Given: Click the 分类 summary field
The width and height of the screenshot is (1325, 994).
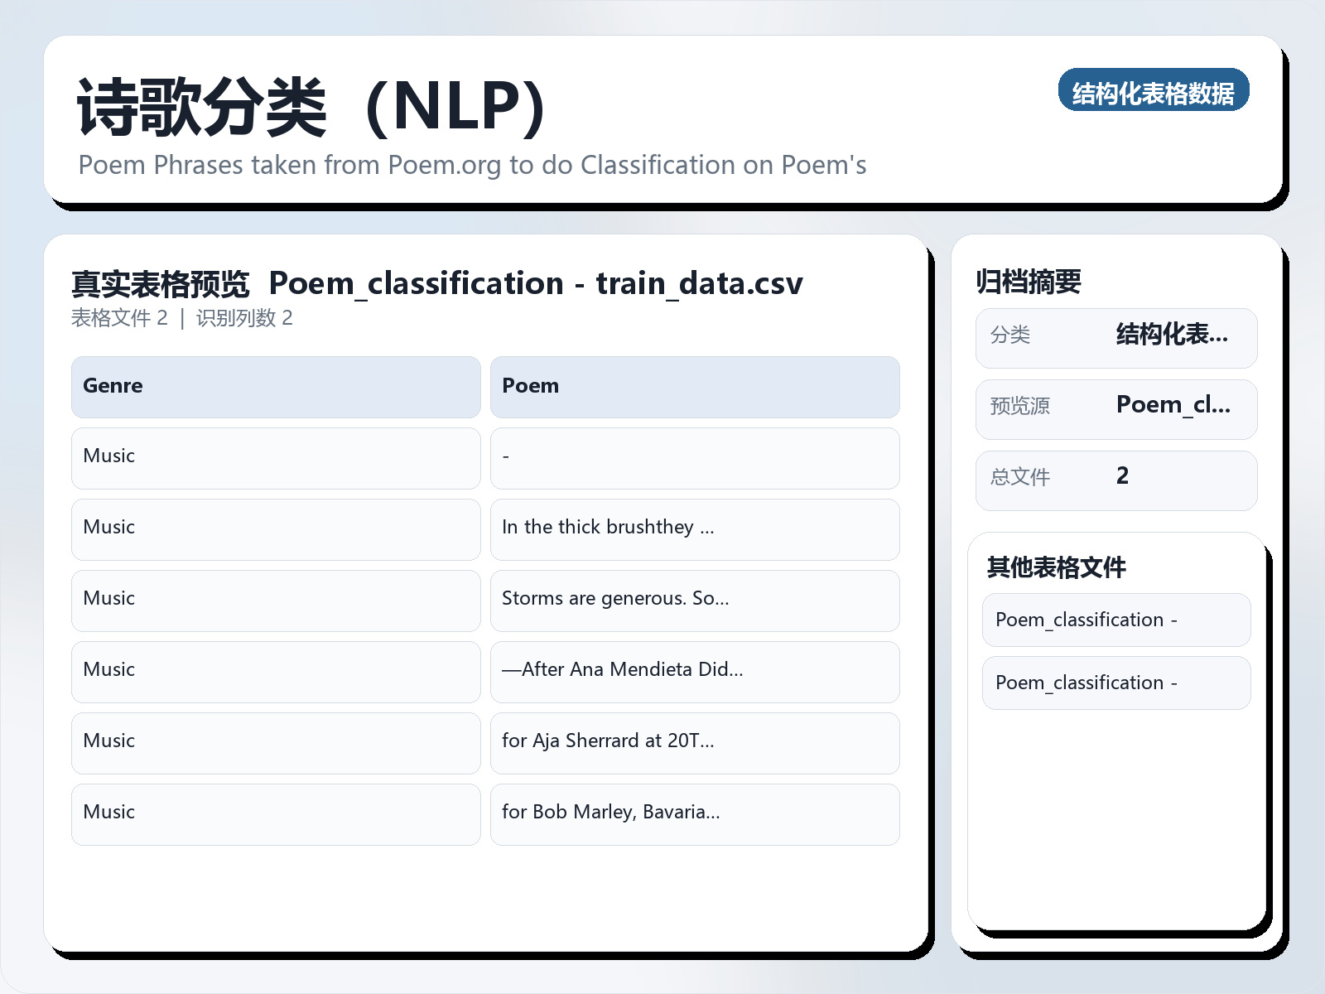Looking at the screenshot, I should click(x=1116, y=336).
